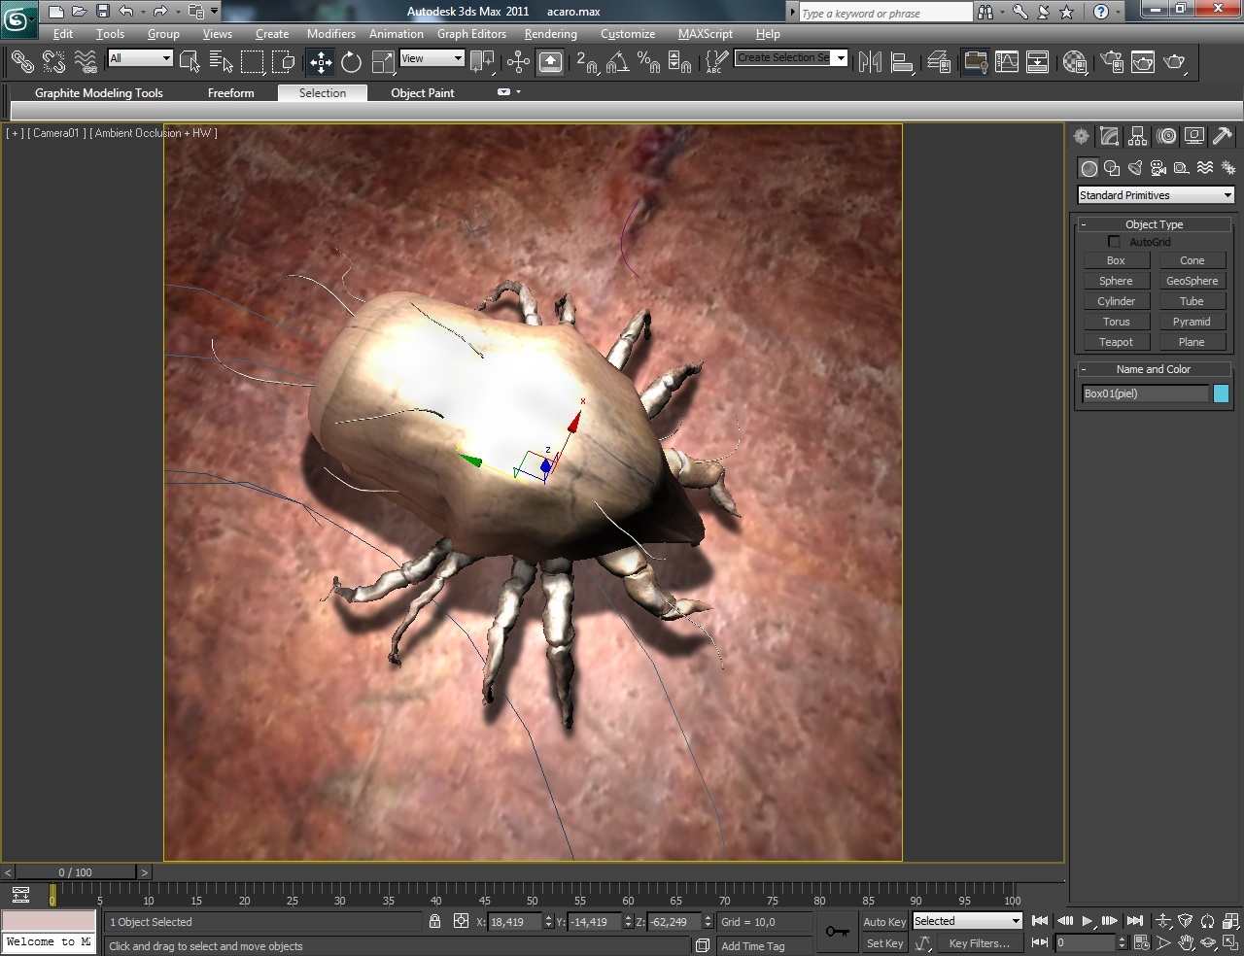Open the Hierarchy panel icon

(1136, 136)
